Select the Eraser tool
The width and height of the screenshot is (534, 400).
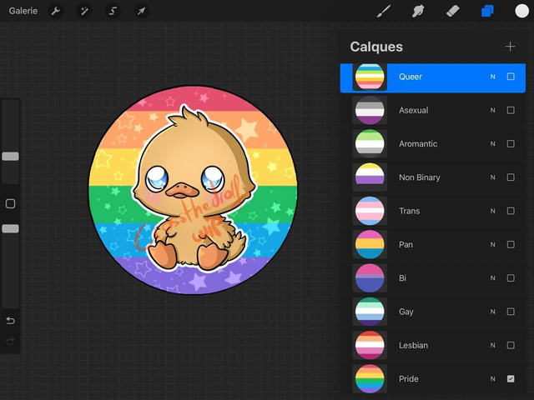[x=452, y=11]
